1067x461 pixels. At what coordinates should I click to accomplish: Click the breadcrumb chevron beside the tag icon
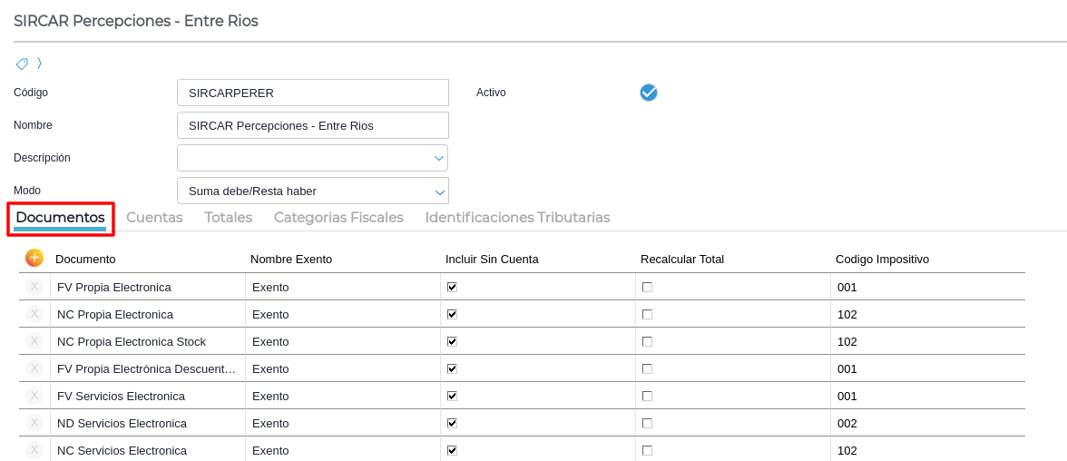[39, 64]
